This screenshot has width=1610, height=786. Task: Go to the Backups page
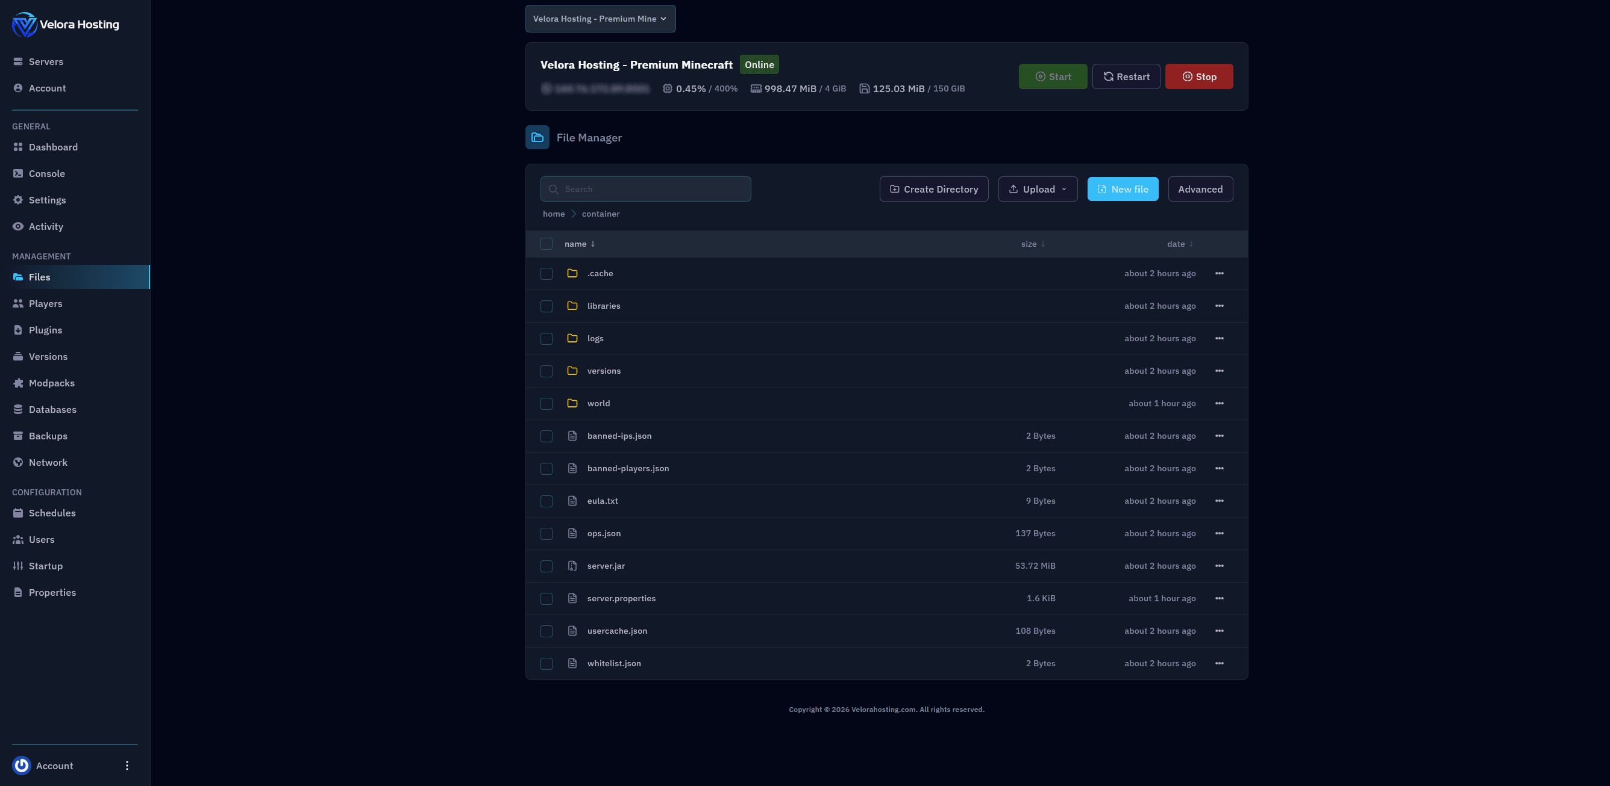click(x=48, y=436)
